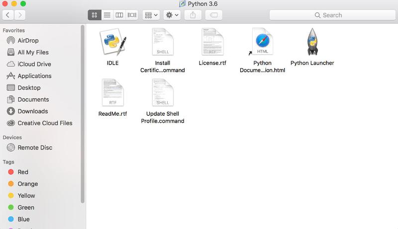
Task: Click the Edit Tags toolbar button
Action: (x=213, y=15)
